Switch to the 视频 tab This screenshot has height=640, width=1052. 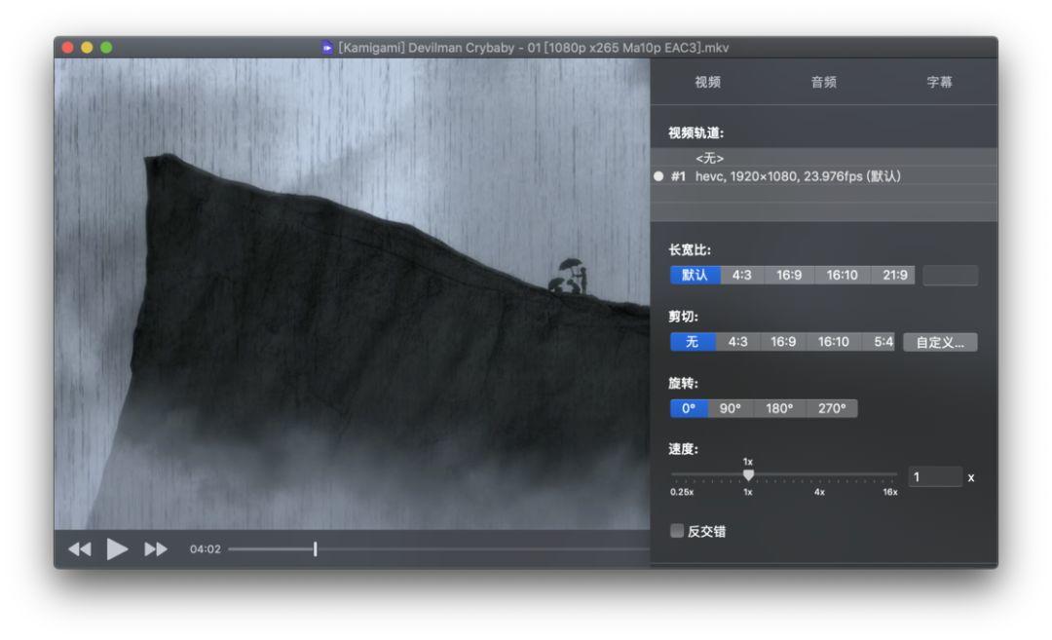click(708, 82)
